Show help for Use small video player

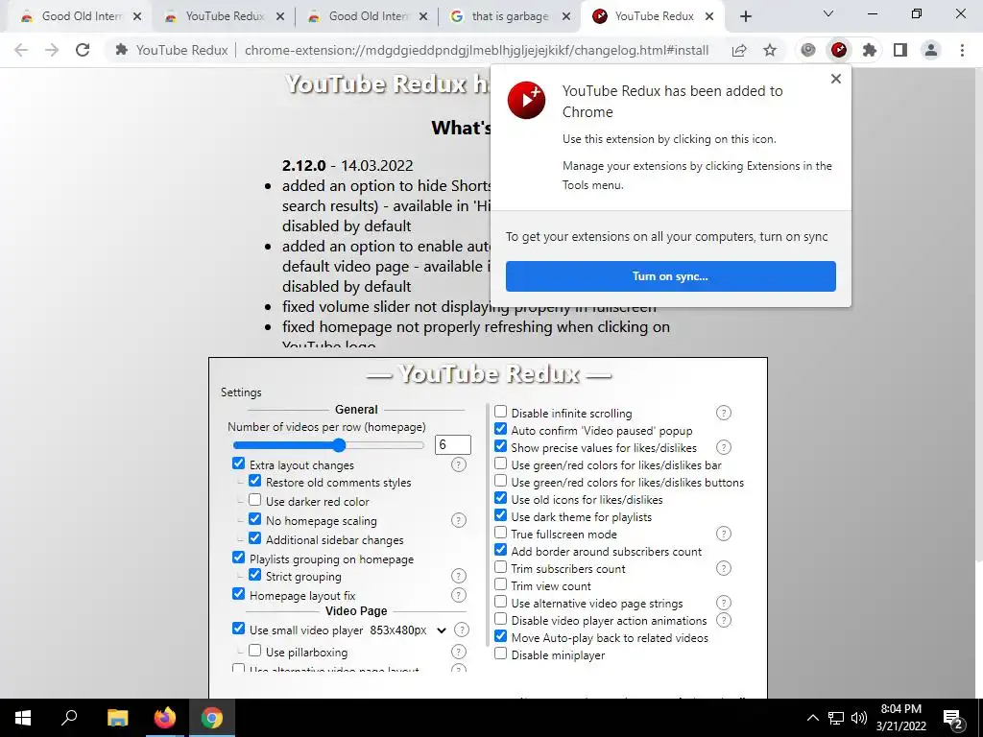[462, 630]
